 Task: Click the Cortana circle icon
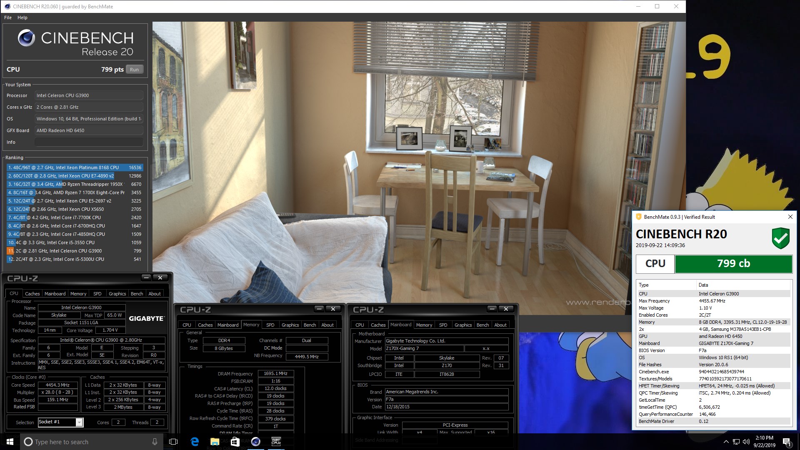pyautogui.click(x=28, y=442)
